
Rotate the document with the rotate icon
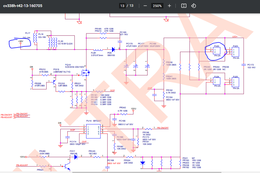[x=194, y=6]
